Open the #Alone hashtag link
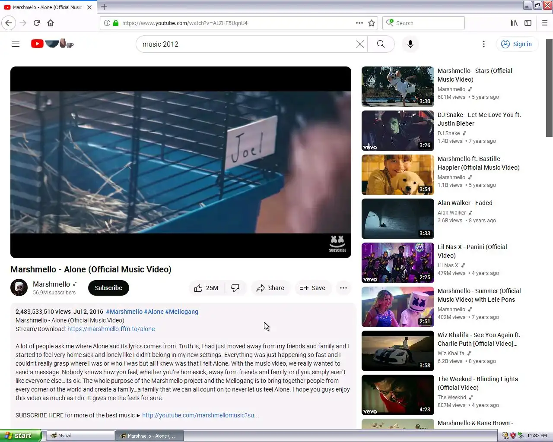 (154, 312)
